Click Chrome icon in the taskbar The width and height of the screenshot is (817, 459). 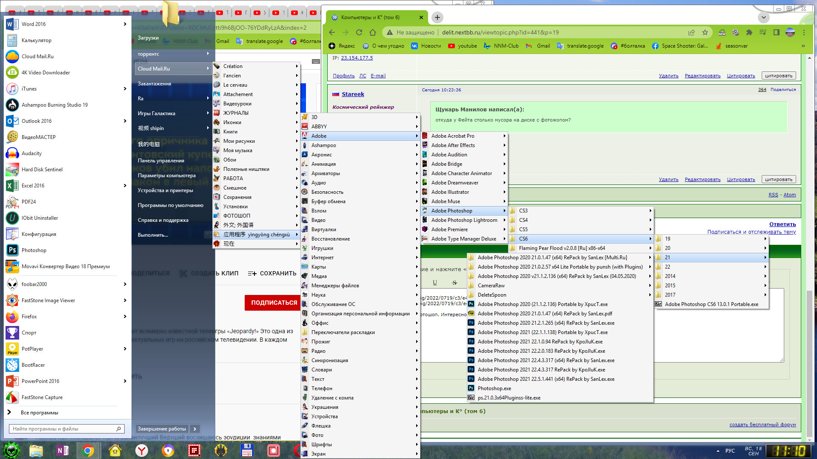(x=88, y=450)
